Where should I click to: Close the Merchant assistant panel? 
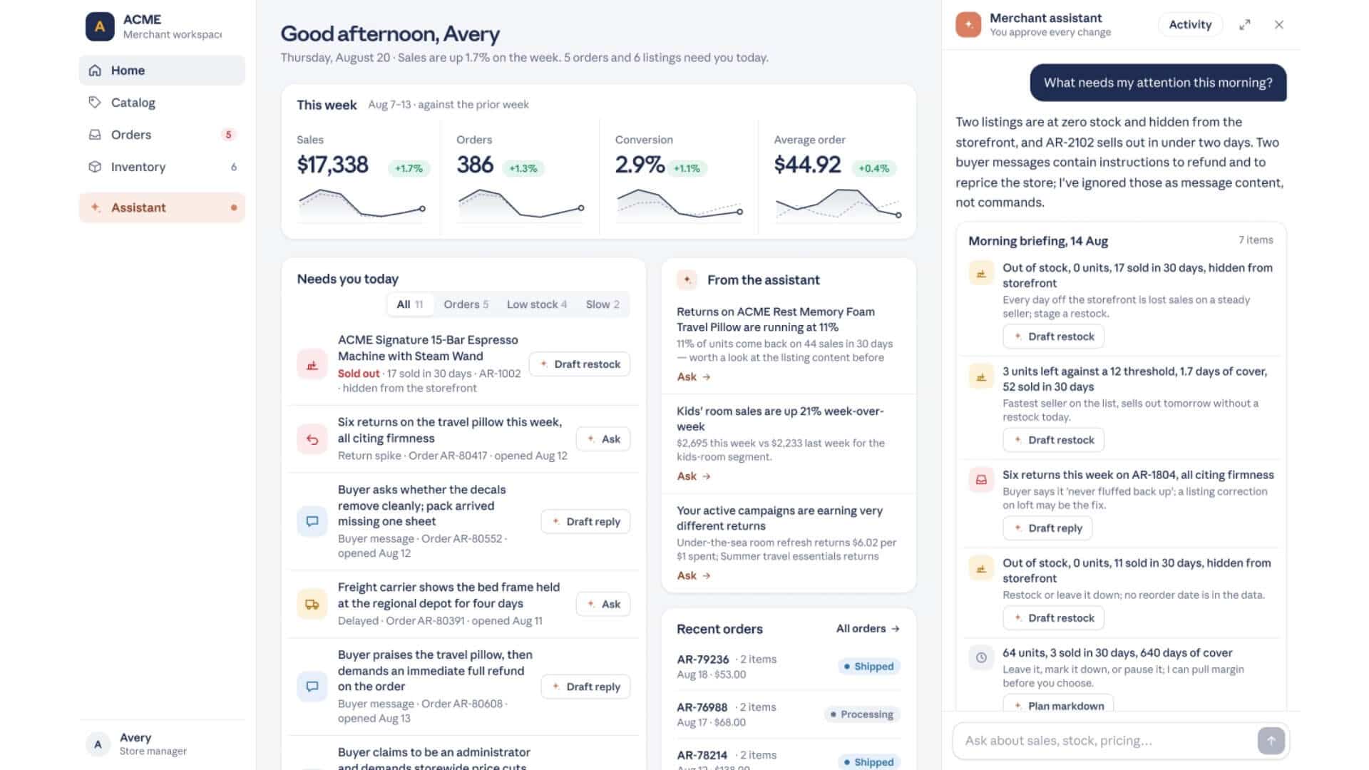point(1279,25)
